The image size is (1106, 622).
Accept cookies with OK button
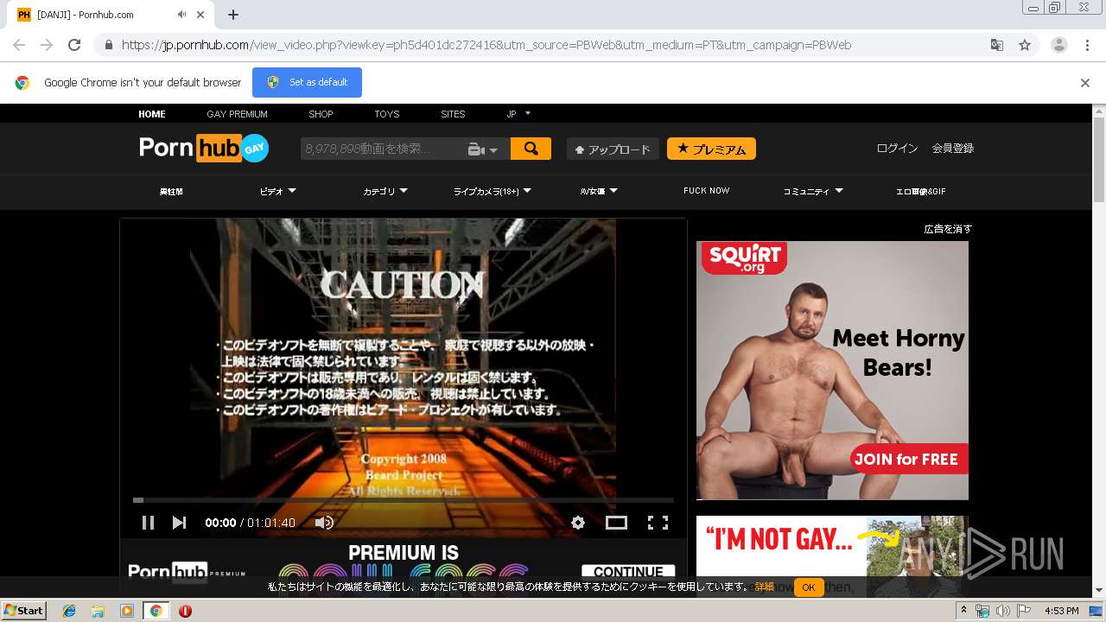click(809, 587)
